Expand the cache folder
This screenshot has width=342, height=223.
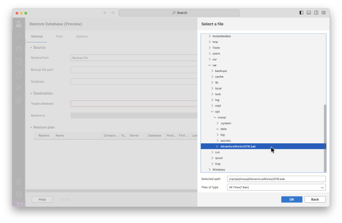212,77
